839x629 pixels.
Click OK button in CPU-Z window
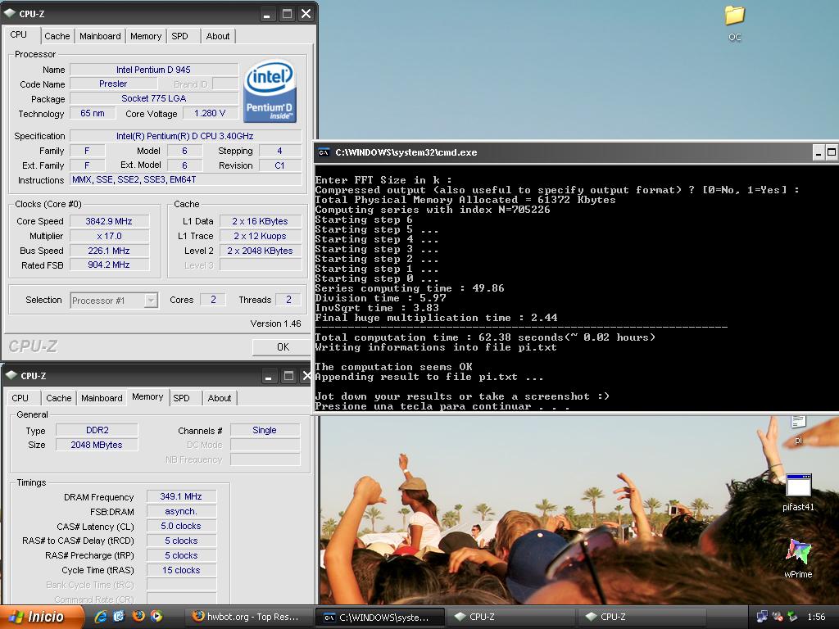[x=283, y=347]
